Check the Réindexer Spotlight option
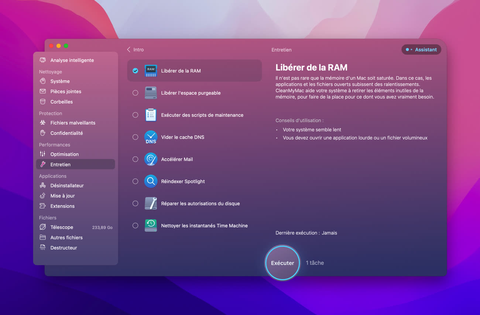 [136, 181]
